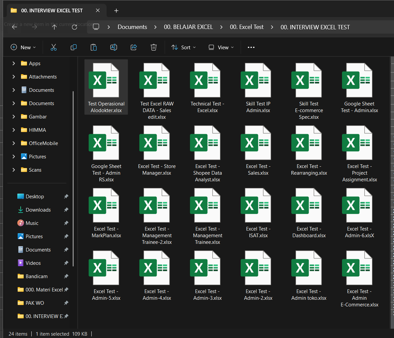Select Excel Test - Admin-2.xlsx file

[x=258, y=275]
